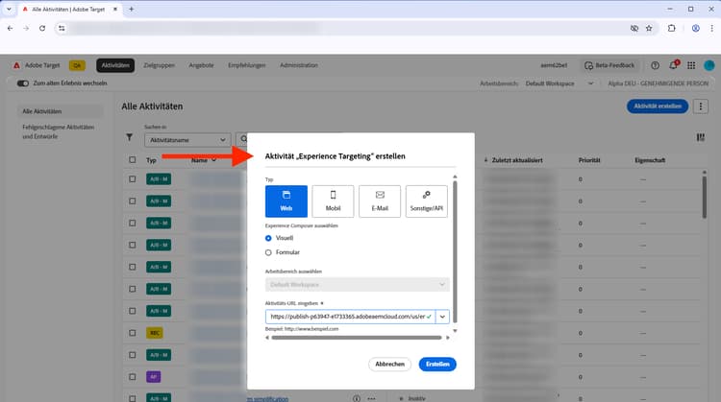Choose the Mobil activity type tile

point(333,201)
